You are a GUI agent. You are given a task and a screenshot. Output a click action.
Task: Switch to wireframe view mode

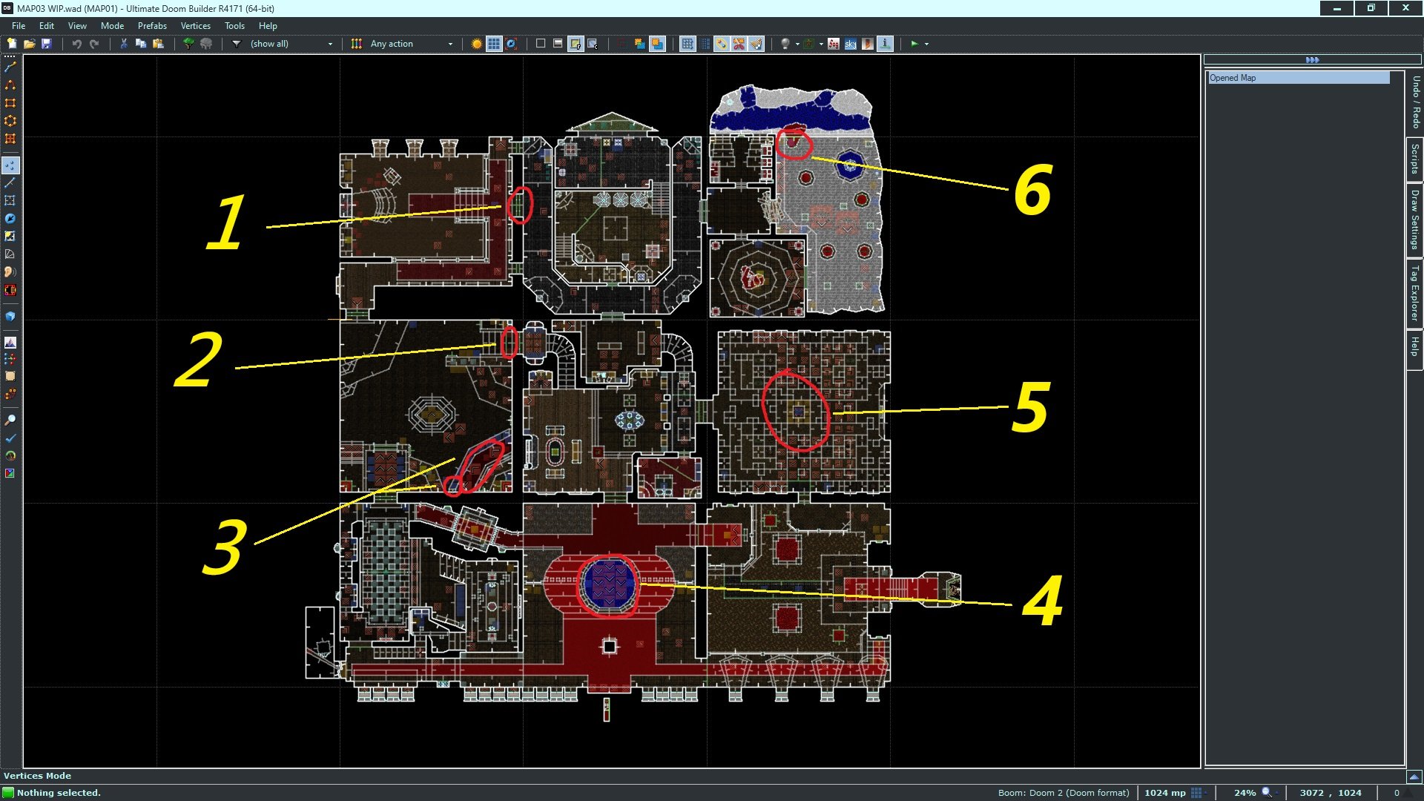coord(541,44)
